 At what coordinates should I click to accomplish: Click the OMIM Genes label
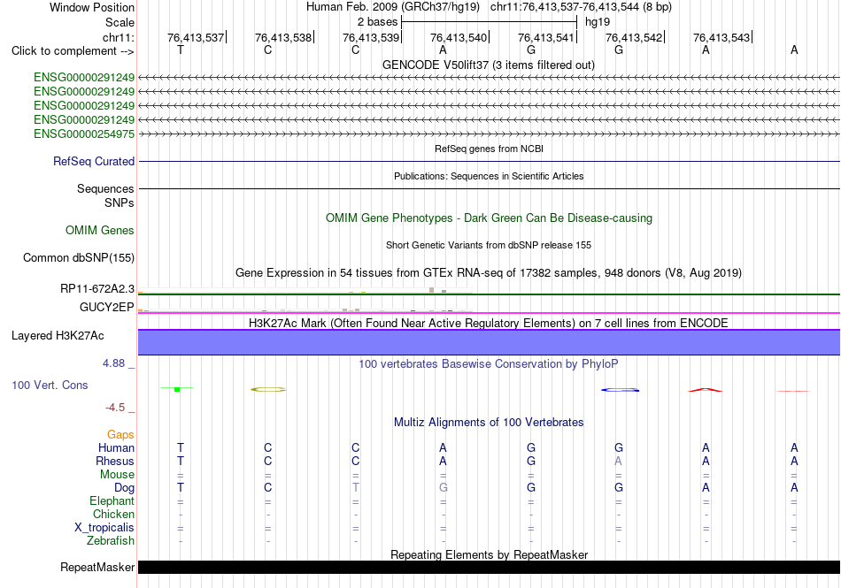[x=100, y=230]
